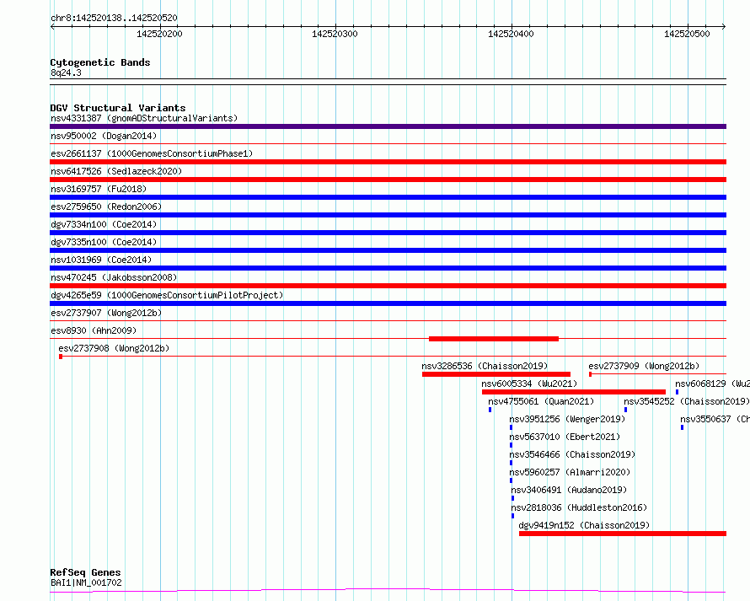Click the 142520300 ruler position label

click(335, 34)
